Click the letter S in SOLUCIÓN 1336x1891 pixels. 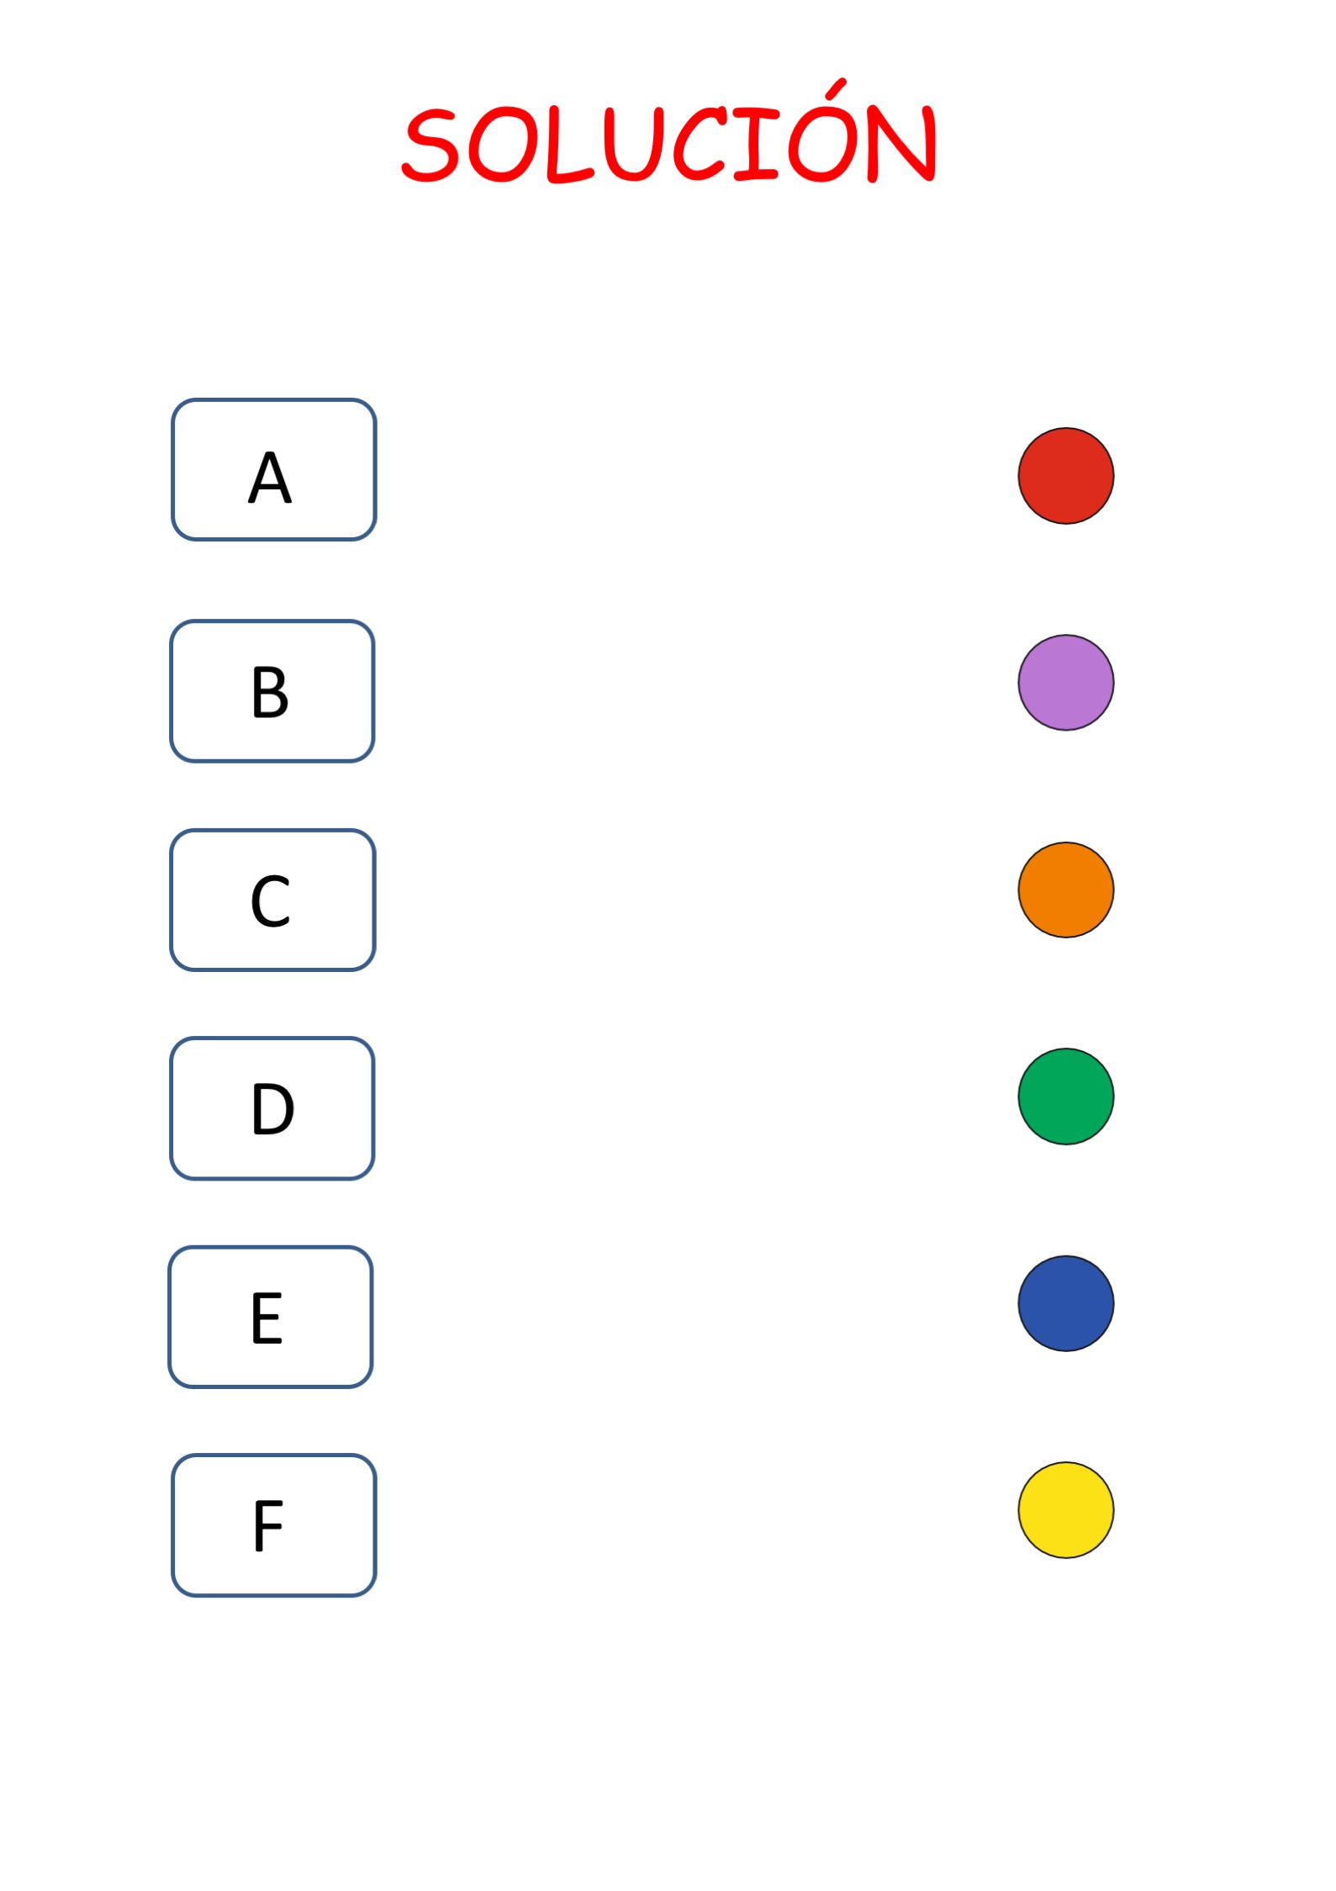430,145
